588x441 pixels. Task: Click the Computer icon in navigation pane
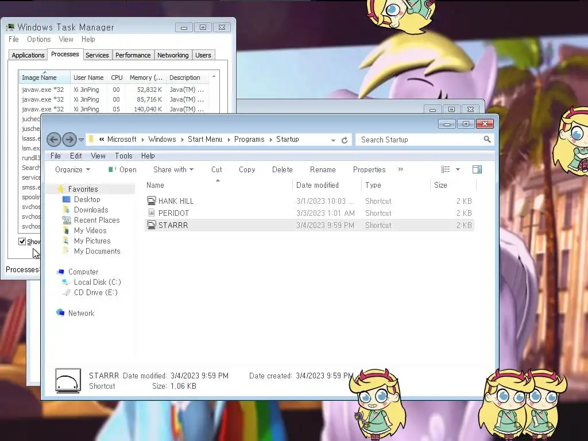pos(60,272)
